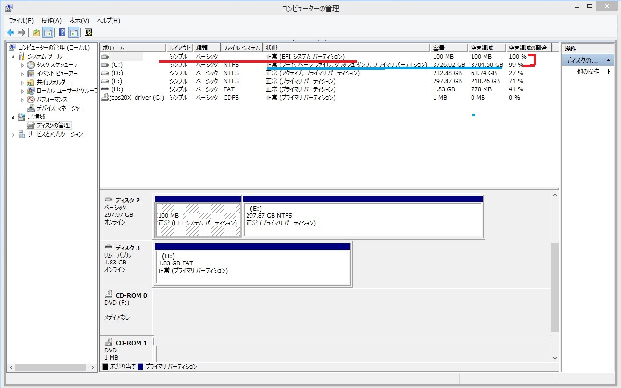The image size is (621, 388).
Task: Open 他の操作 submenu in the actions pane
Action: (x=588, y=72)
